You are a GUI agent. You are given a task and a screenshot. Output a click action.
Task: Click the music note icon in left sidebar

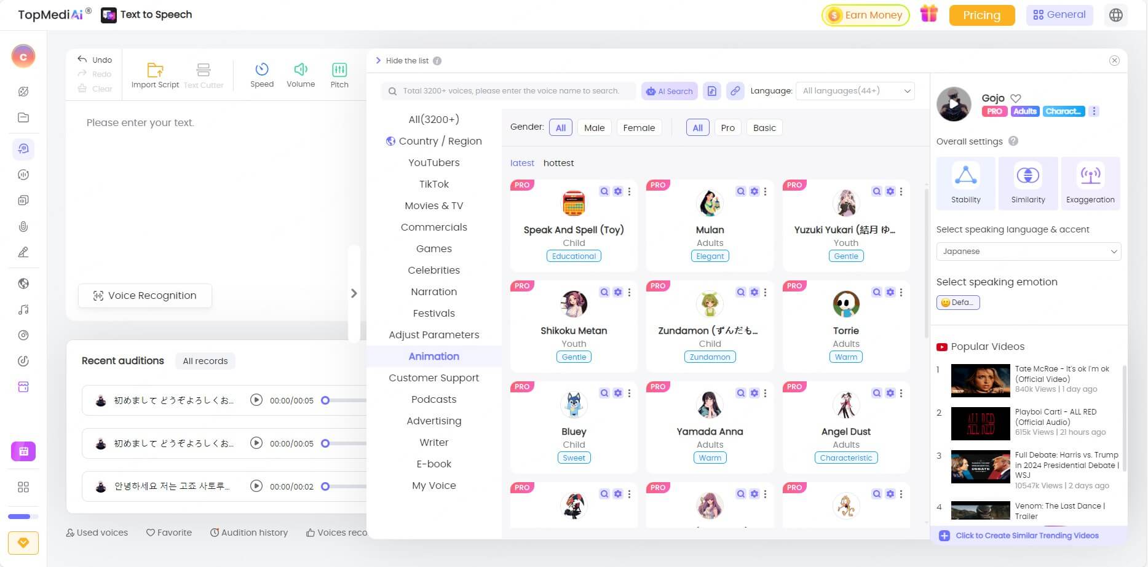[23, 310]
